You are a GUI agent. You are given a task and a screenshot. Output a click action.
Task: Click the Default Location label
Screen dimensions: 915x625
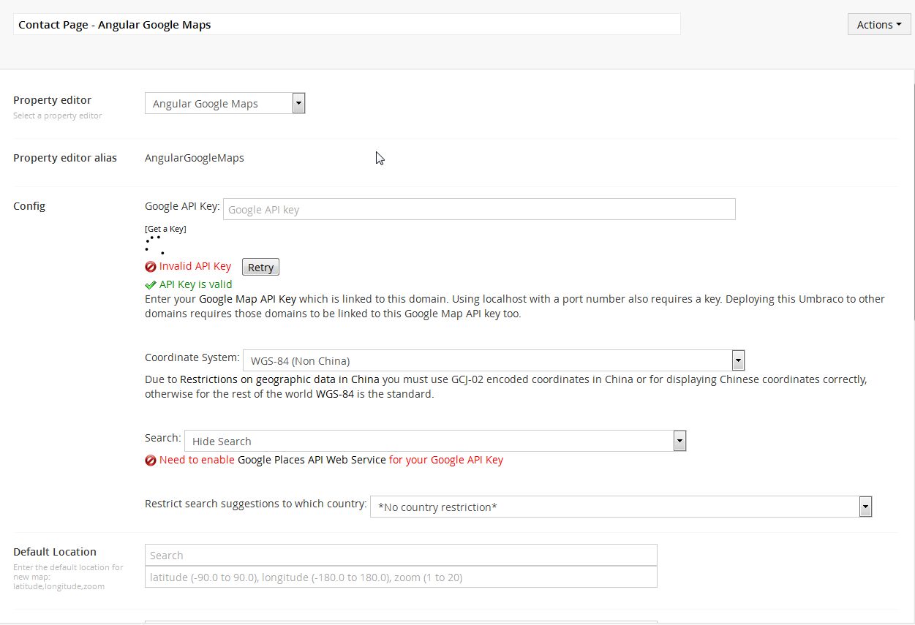tap(55, 552)
